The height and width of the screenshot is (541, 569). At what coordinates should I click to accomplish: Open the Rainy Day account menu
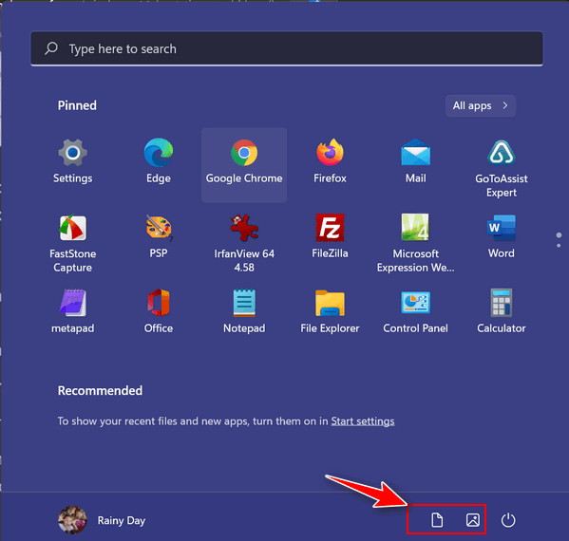tap(102, 520)
